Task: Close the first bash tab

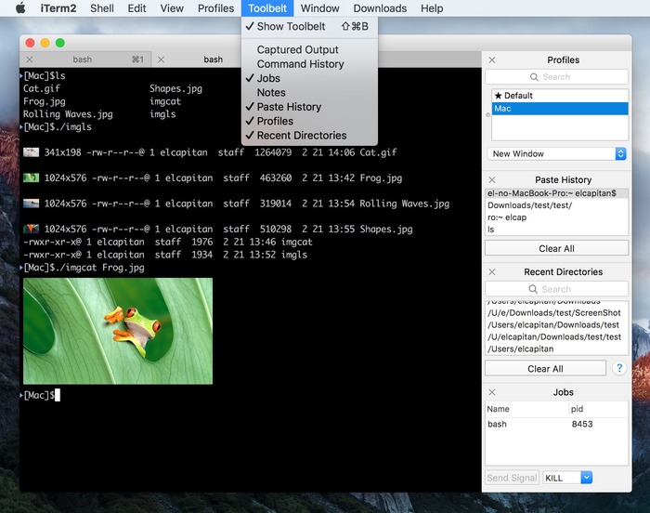Action: tap(30, 59)
